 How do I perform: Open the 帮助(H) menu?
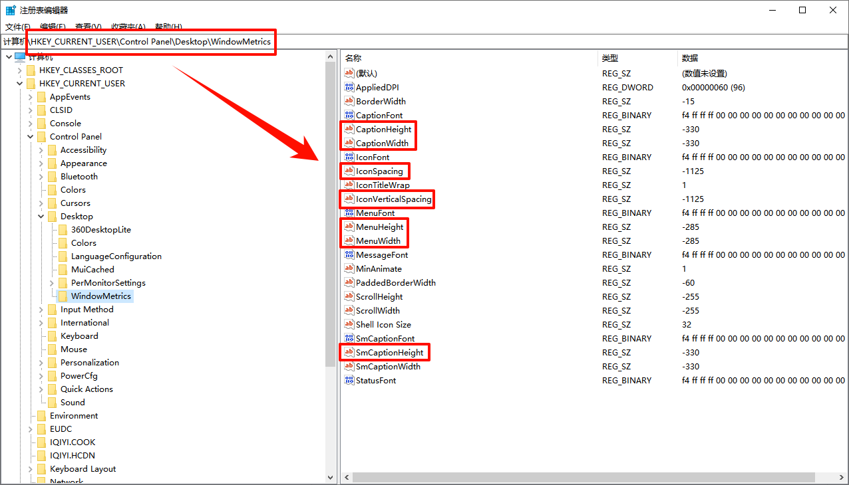168,27
